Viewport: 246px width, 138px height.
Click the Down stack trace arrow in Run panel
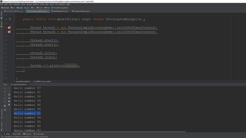9,92
